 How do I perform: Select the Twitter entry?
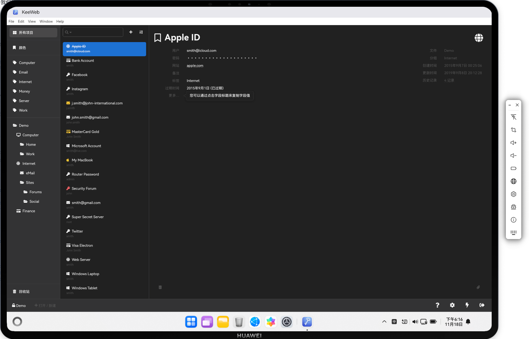[104, 233]
